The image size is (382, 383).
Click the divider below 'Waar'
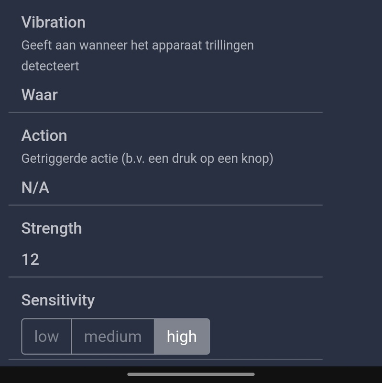[165, 113]
